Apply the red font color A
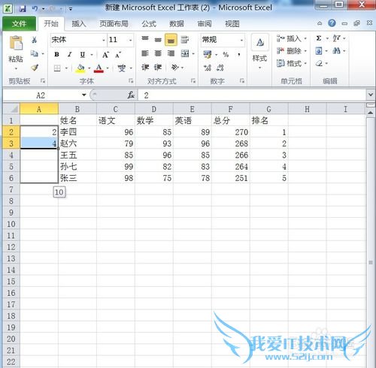Image resolution: width=376 pixels, height=368 pixels. (99, 68)
